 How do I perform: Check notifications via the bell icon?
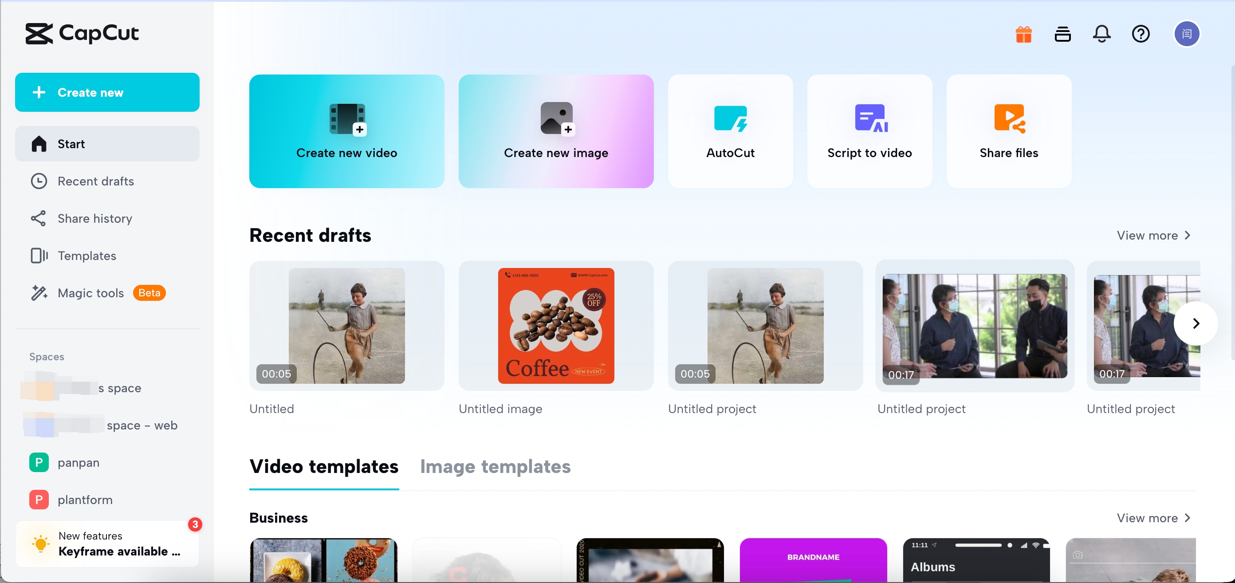click(x=1101, y=34)
